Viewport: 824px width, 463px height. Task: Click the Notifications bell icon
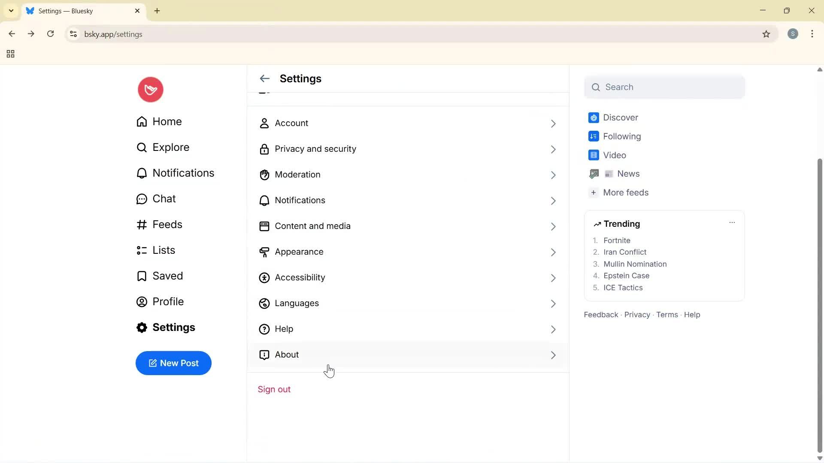tap(142, 173)
